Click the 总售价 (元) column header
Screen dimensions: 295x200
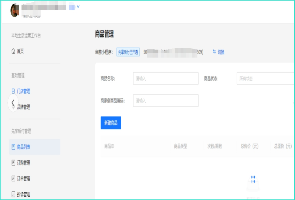[x=249, y=146]
